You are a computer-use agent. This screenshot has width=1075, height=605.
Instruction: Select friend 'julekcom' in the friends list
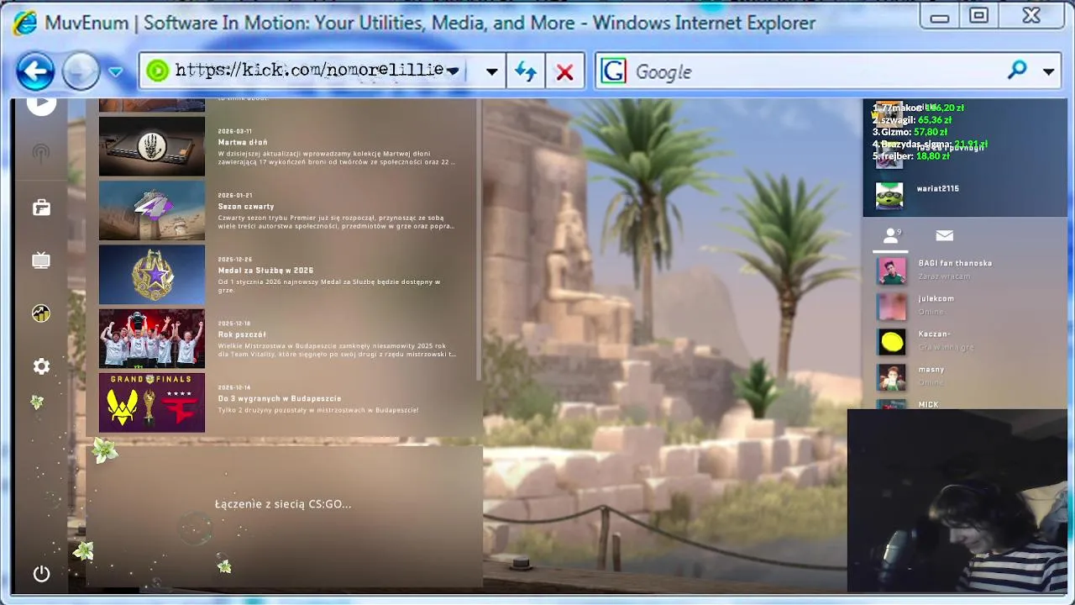pos(964,305)
